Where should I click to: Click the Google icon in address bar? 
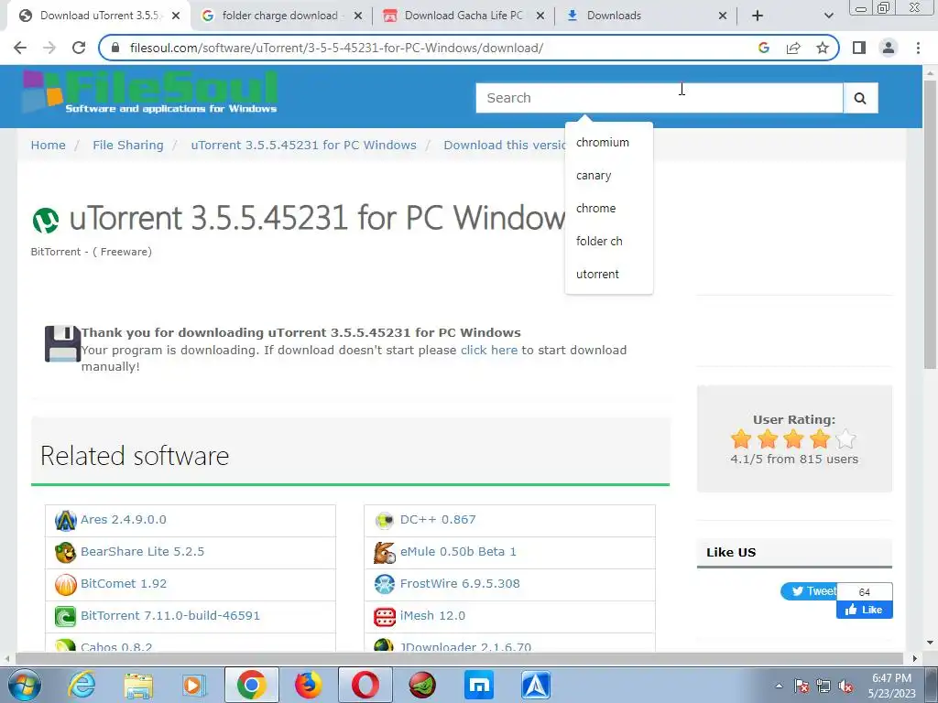pos(763,48)
